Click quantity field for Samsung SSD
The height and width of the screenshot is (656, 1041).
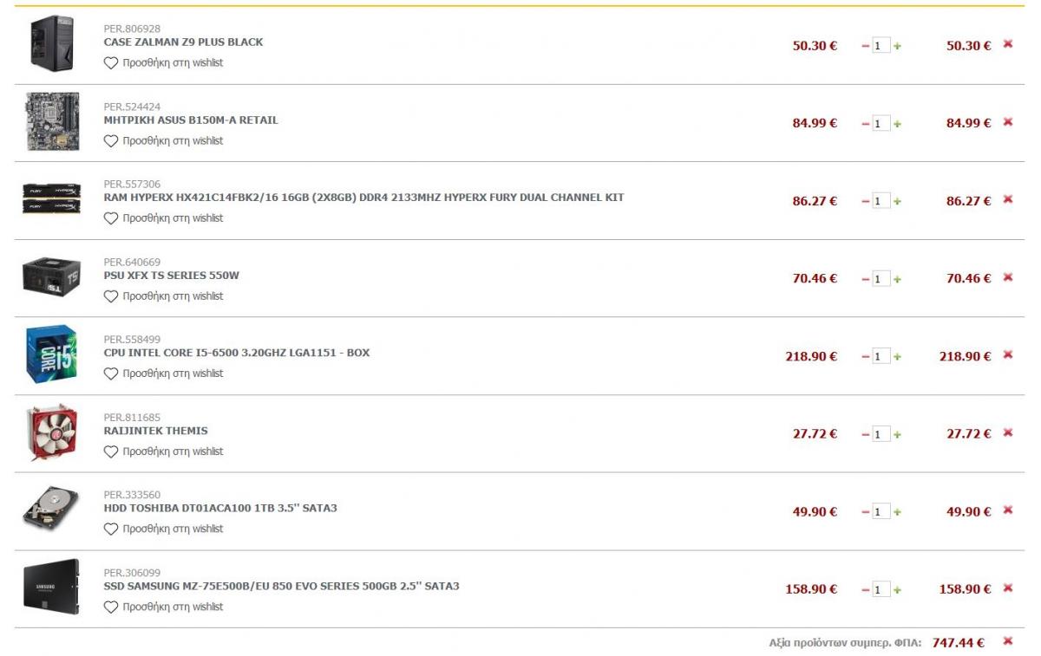pos(881,590)
